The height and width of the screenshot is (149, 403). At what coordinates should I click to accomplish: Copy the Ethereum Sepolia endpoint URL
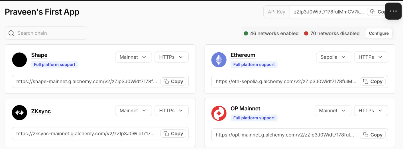tap(373, 82)
